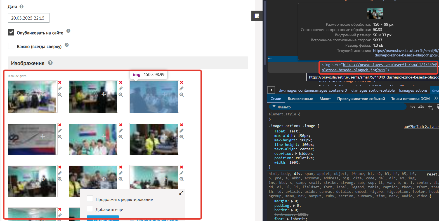Zoom the first image in the second row
Viewport: 439px width, 221px height.
click(60, 137)
